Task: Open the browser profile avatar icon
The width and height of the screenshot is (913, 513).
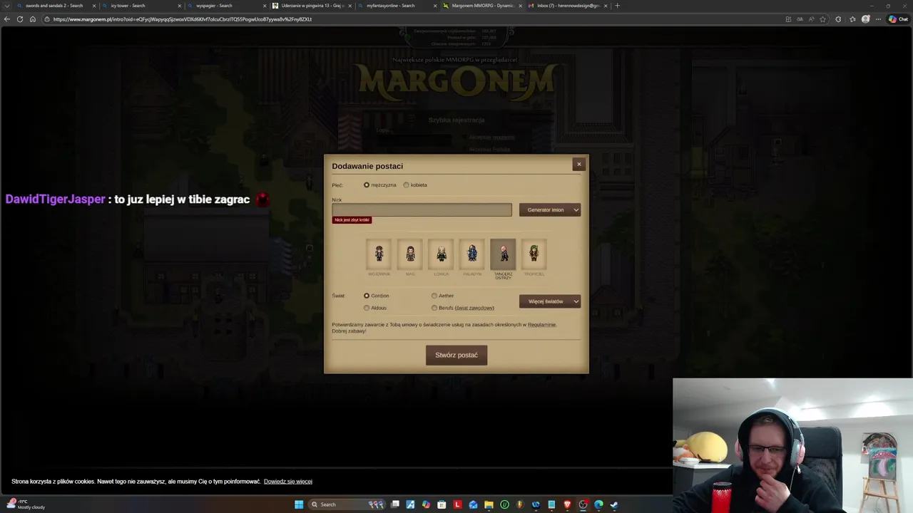Action: point(865,19)
